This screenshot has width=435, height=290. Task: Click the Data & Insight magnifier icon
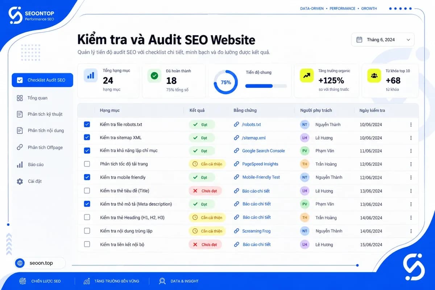pyautogui.click(x=162, y=281)
